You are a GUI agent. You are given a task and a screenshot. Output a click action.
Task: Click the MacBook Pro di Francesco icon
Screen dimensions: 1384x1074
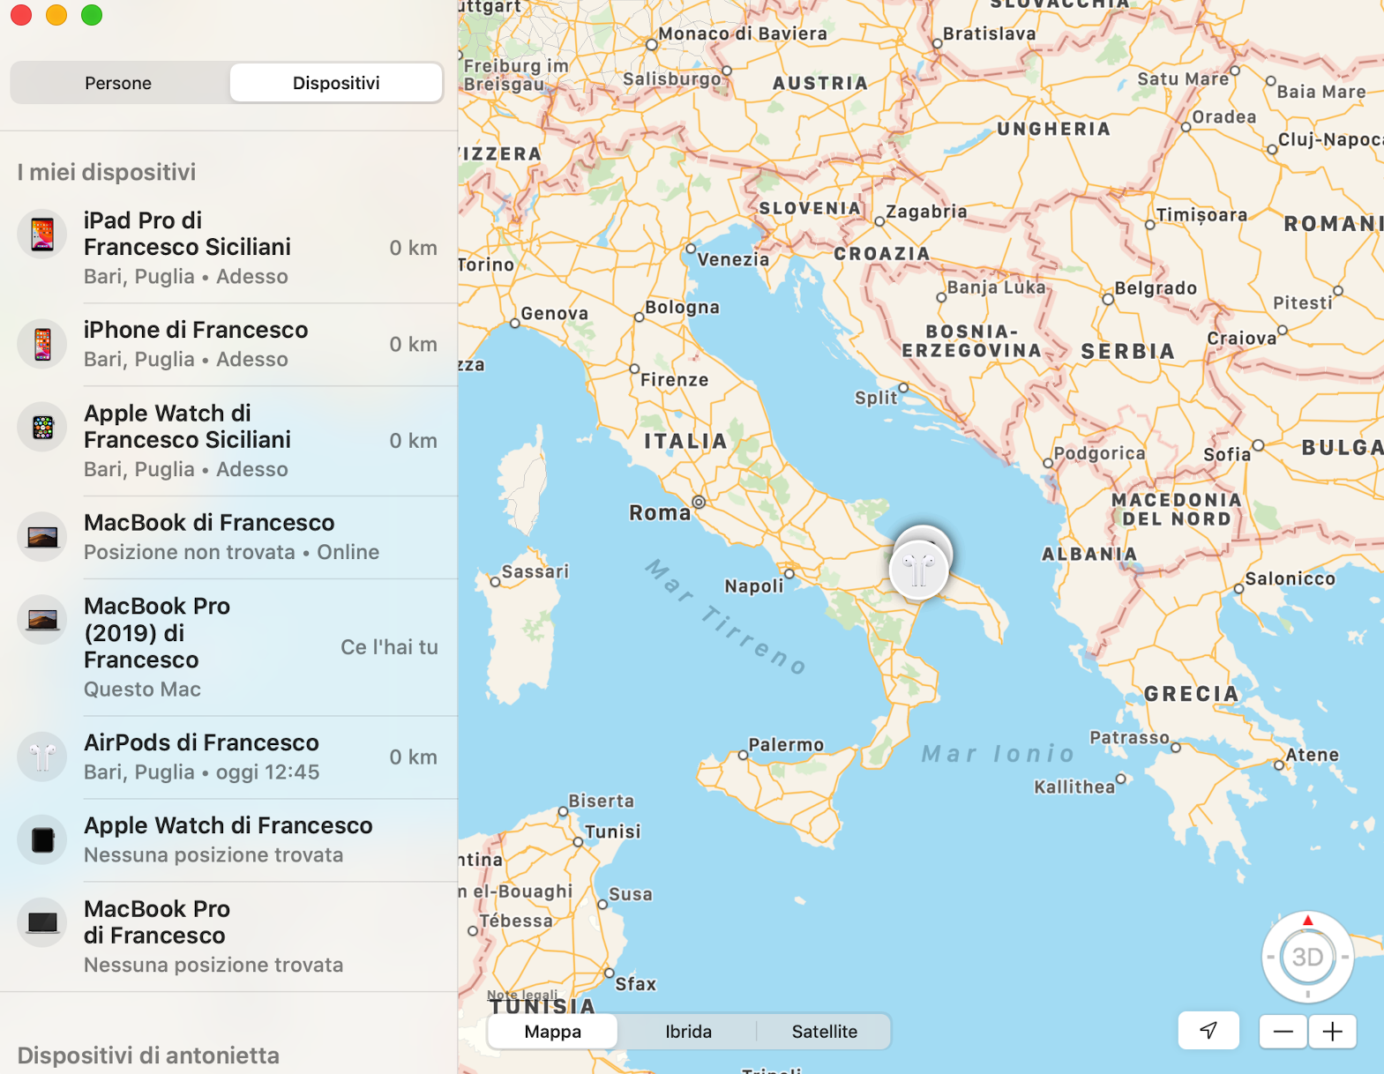42,922
